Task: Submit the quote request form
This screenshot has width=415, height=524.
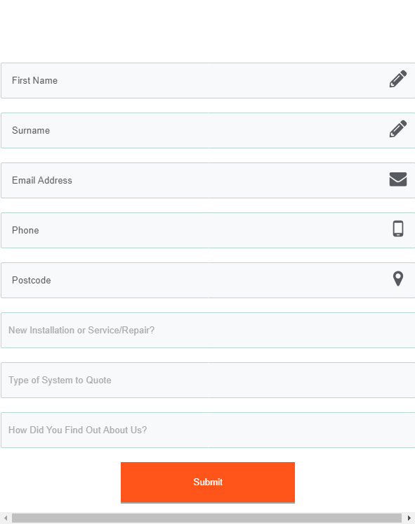Action: pos(208,483)
